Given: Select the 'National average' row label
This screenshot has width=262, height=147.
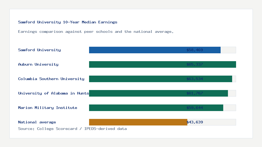Looking at the screenshot, I should (x=37, y=122).
